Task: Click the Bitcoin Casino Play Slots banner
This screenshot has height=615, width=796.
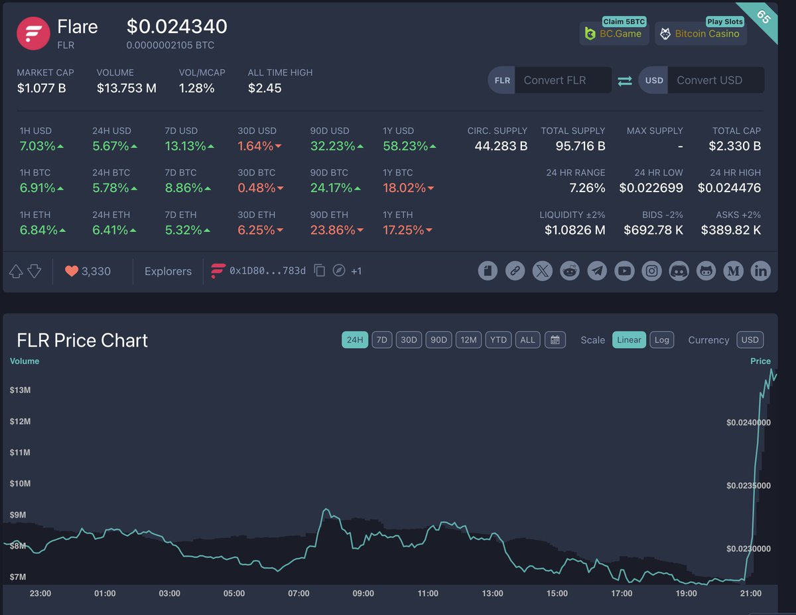Action: [x=700, y=32]
